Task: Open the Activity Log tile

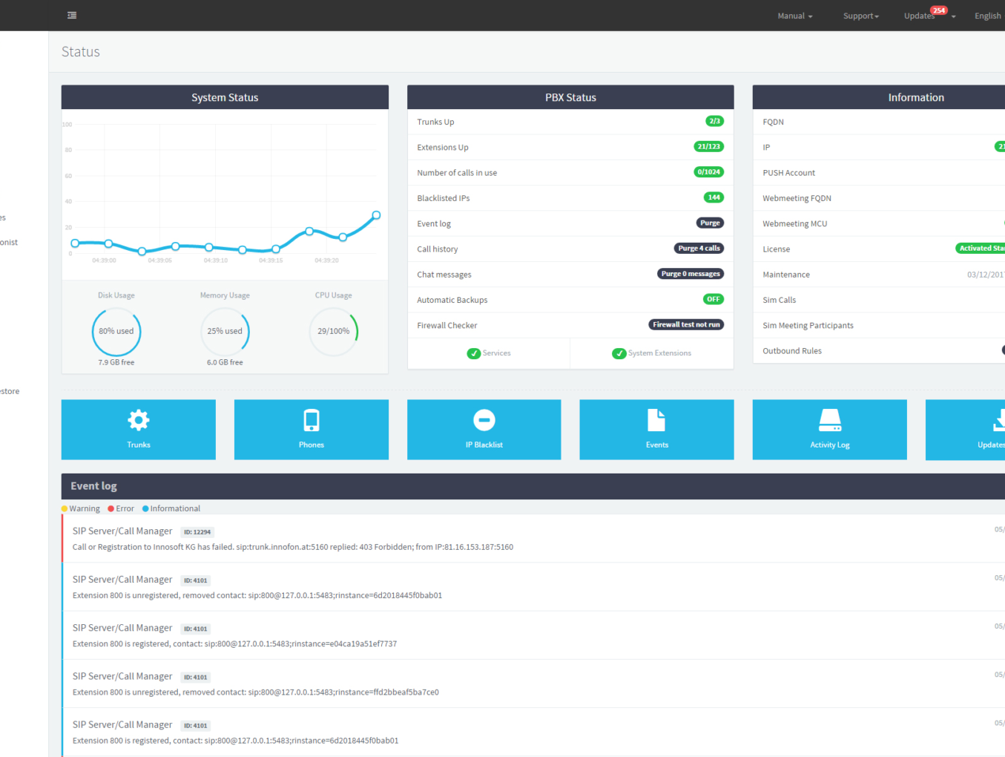Action: (x=829, y=430)
